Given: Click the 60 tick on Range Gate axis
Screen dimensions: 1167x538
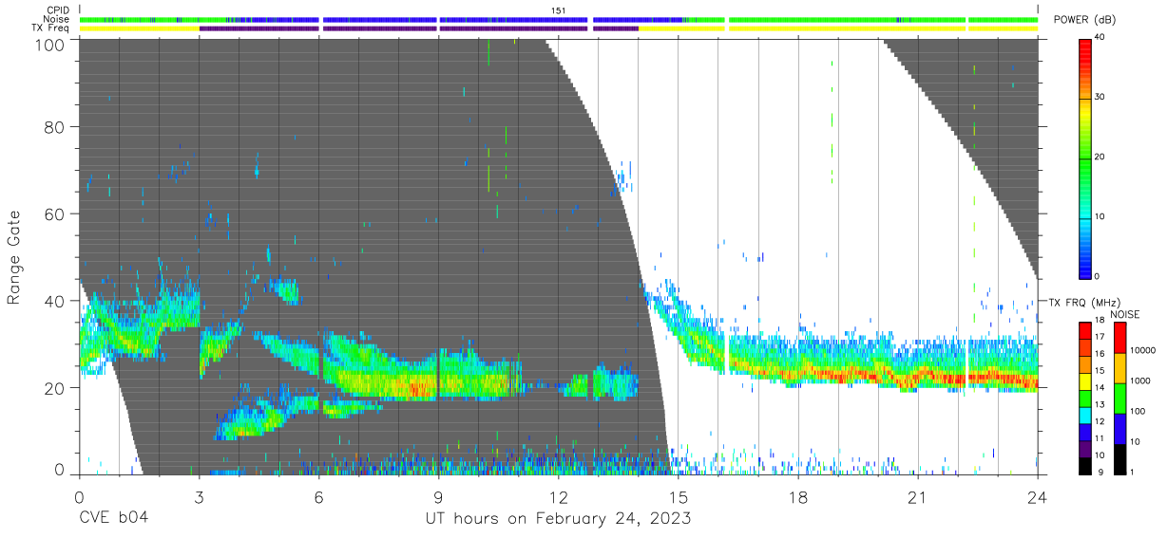Looking at the screenshot, I should 54,214.
